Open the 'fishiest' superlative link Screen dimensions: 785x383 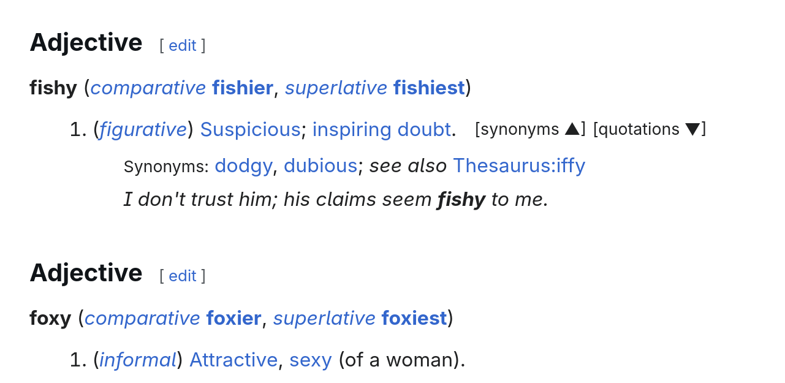click(x=428, y=88)
